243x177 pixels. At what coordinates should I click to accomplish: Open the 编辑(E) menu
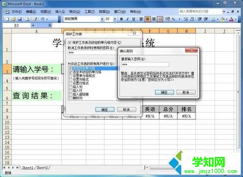click(x=31, y=12)
